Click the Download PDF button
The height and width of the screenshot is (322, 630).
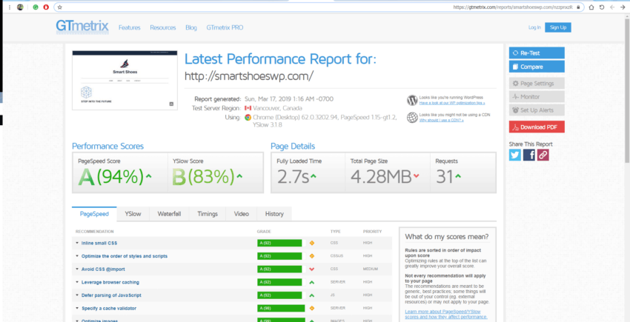pyautogui.click(x=537, y=127)
